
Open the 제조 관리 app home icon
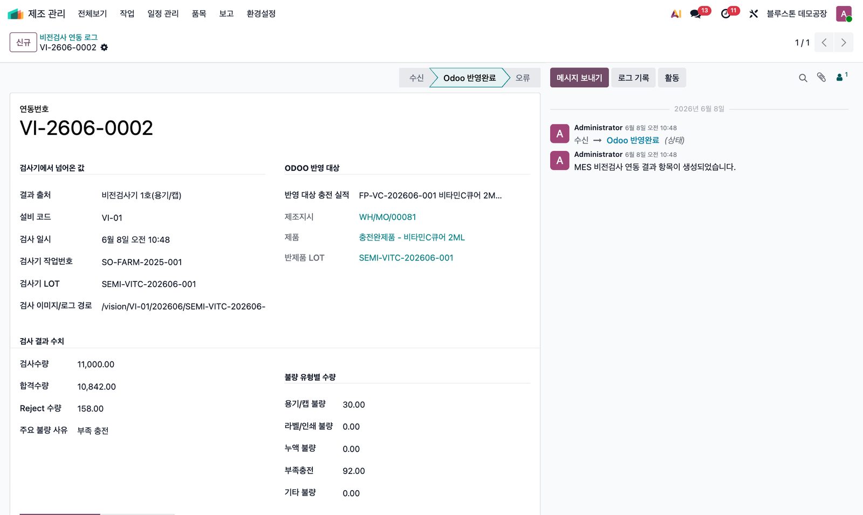click(x=16, y=13)
